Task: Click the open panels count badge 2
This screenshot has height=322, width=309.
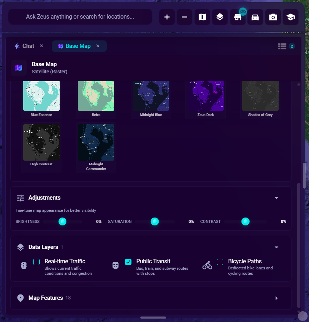Action: [292, 46]
